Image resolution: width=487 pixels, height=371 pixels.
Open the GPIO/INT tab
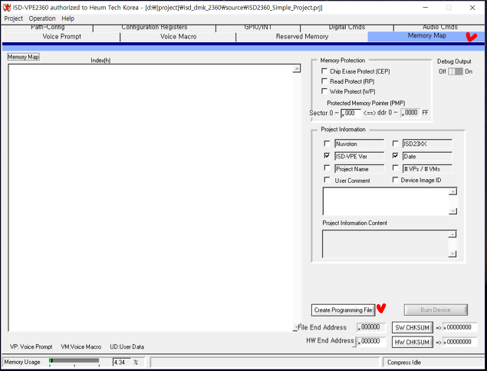(x=258, y=28)
